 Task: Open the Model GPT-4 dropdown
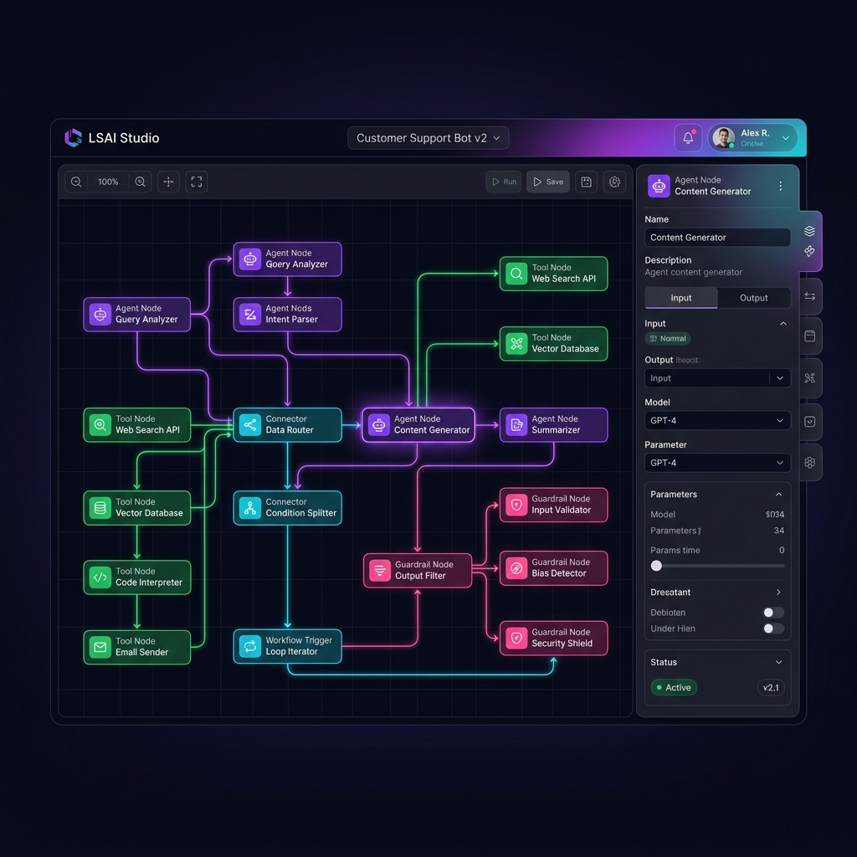pyautogui.click(x=717, y=420)
